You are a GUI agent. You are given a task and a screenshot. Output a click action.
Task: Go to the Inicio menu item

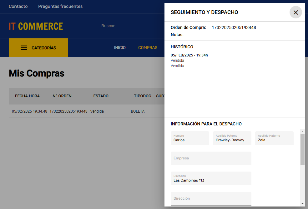(x=120, y=48)
